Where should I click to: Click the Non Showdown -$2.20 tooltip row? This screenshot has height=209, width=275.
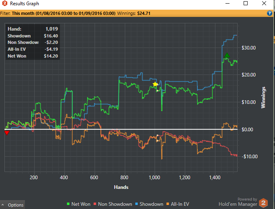[33, 42]
